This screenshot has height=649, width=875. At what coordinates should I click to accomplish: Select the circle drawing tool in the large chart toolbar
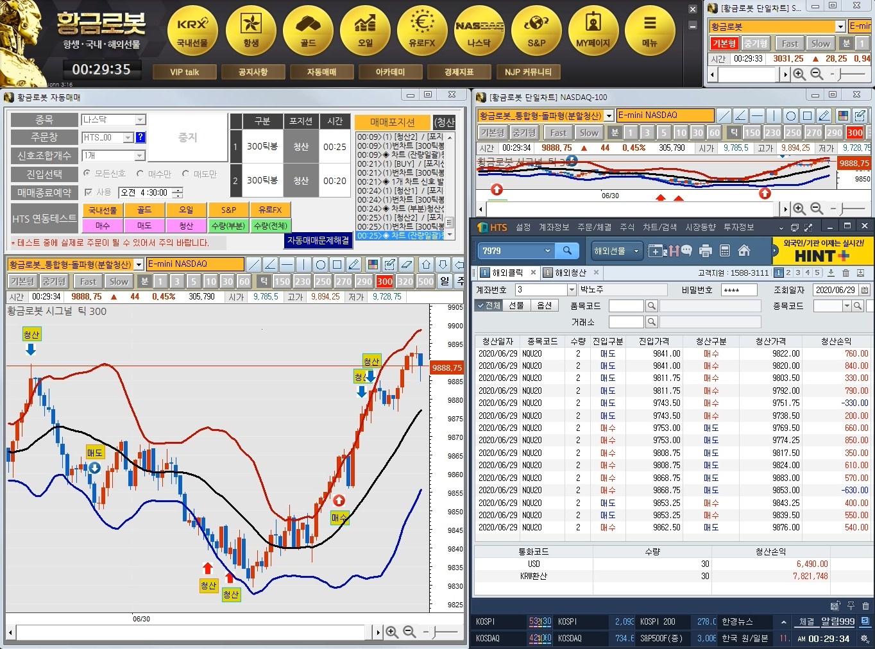320,264
